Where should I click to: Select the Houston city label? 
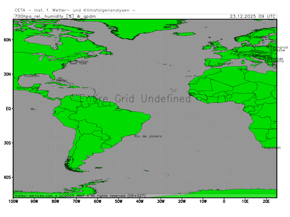coord(32,76)
